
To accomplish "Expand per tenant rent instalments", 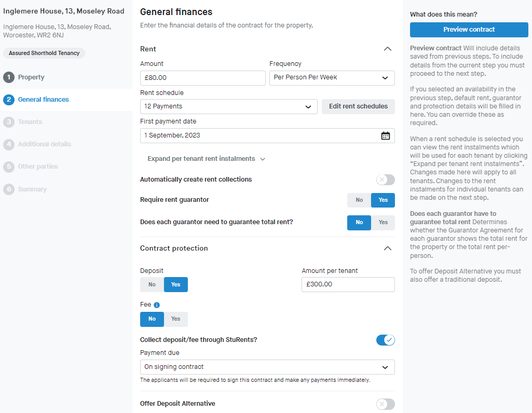I will [206, 159].
